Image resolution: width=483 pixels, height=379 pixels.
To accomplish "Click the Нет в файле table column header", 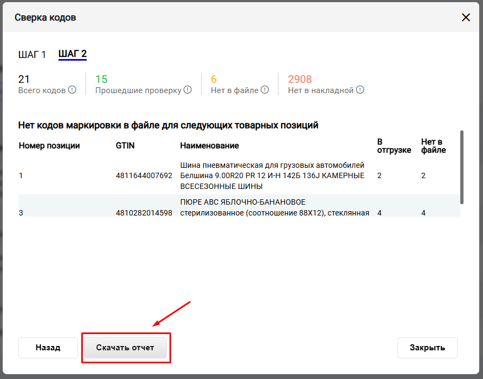I will coord(433,146).
